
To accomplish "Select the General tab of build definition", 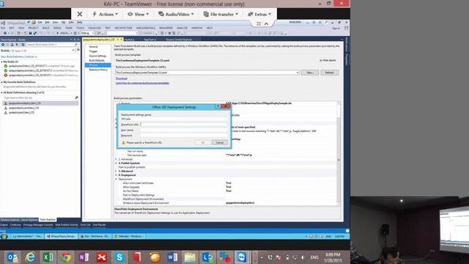I will click(93, 47).
